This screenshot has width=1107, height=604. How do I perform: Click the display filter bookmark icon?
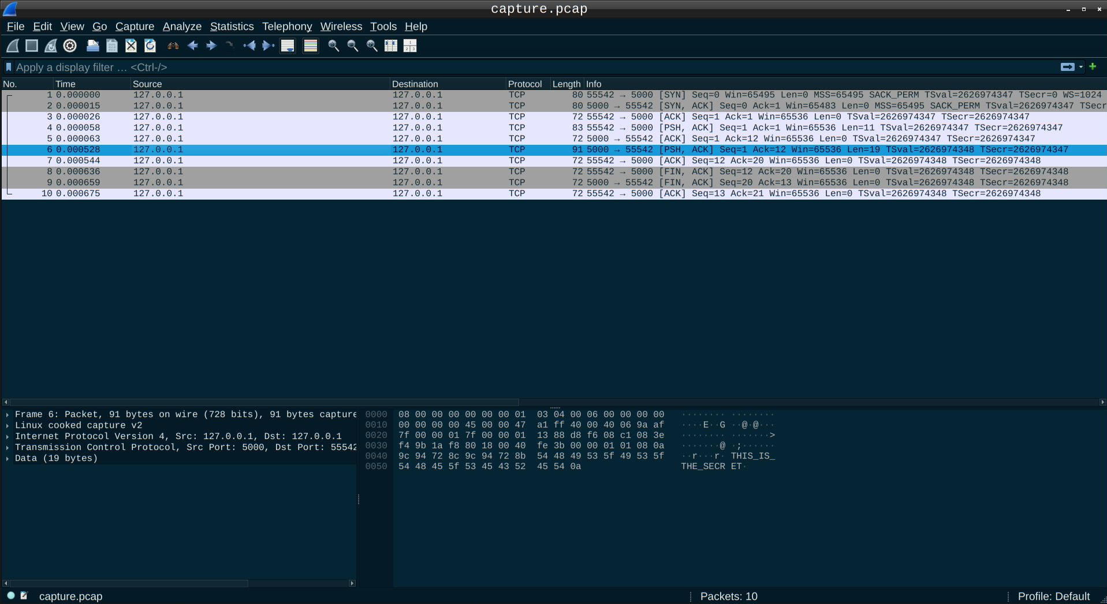(9, 67)
